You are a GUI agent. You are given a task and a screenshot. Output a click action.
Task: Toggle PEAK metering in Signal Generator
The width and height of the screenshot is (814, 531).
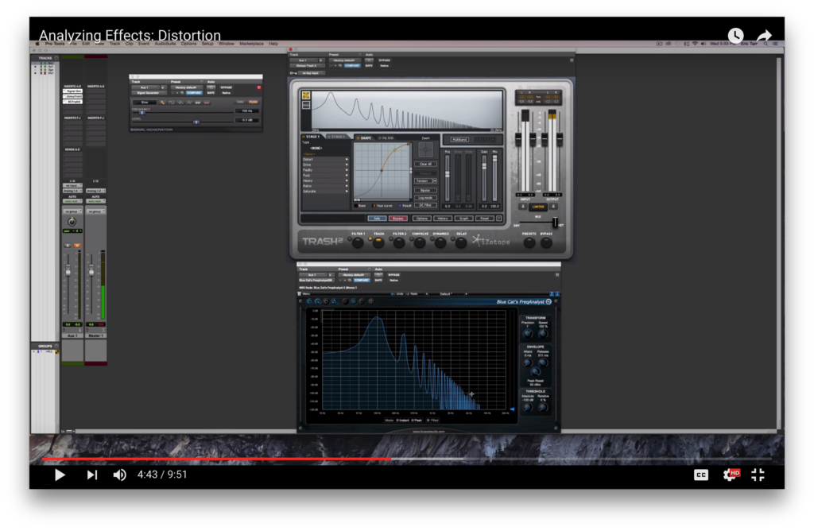click(253, 102)
